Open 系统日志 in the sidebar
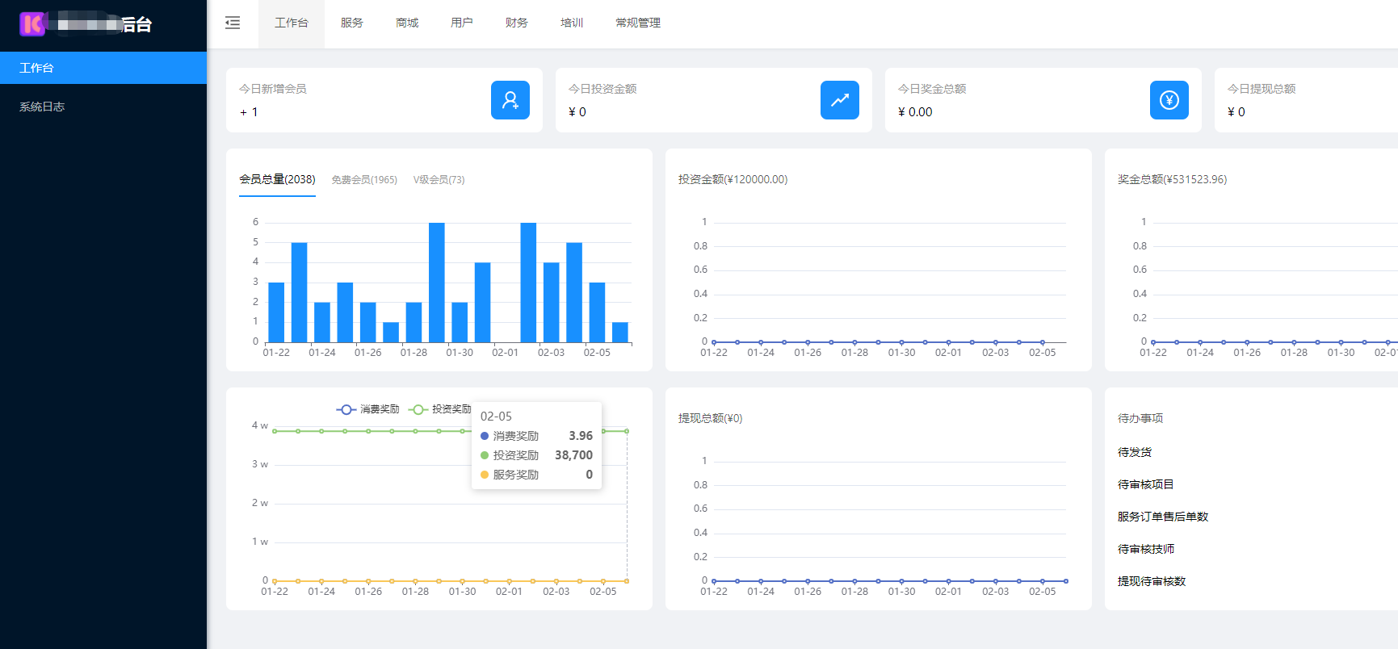 click(103, 107)
